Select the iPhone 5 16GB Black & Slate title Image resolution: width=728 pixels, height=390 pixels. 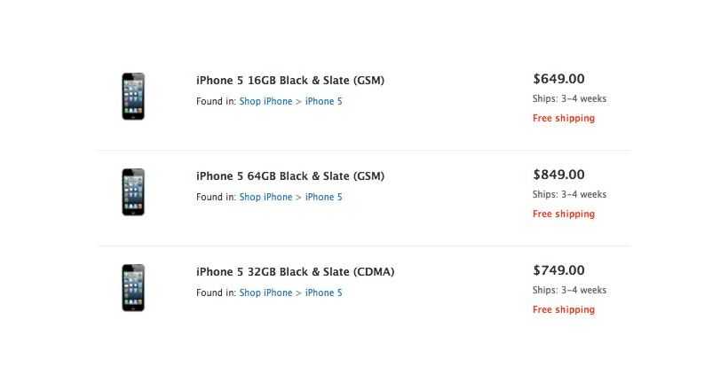(x=290, y=81)
